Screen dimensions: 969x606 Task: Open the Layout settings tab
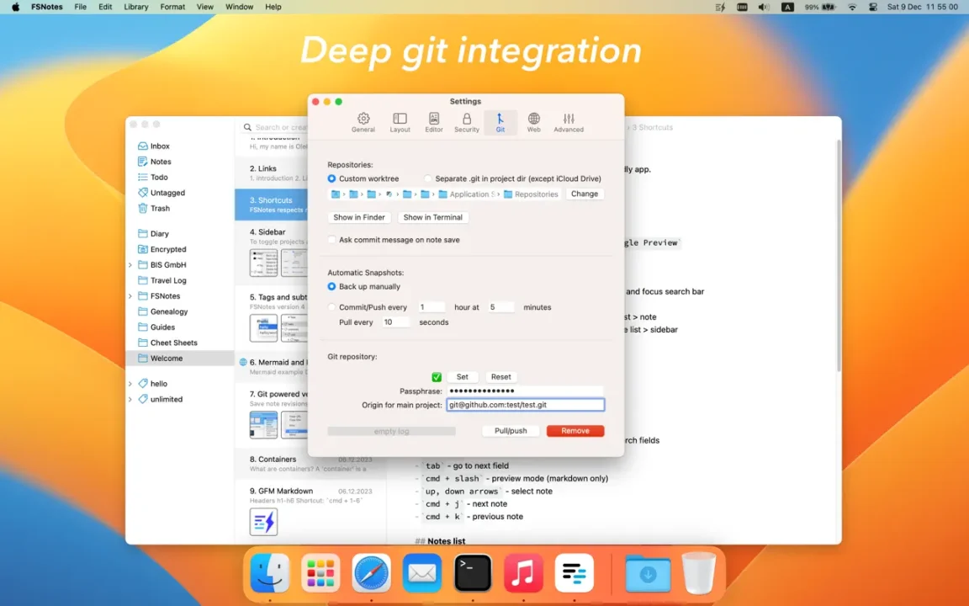click(400, 122)
